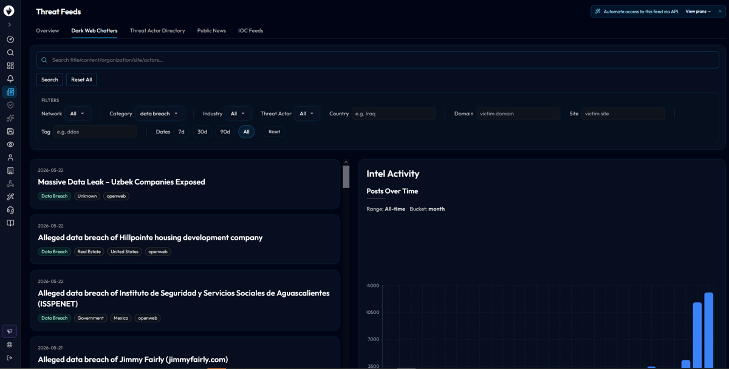Click the logout arrow icon in the sidebar

[x=10, y=358]
